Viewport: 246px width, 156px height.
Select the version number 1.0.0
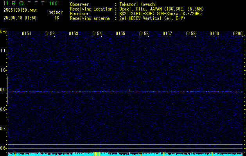(x=53, y=4)
